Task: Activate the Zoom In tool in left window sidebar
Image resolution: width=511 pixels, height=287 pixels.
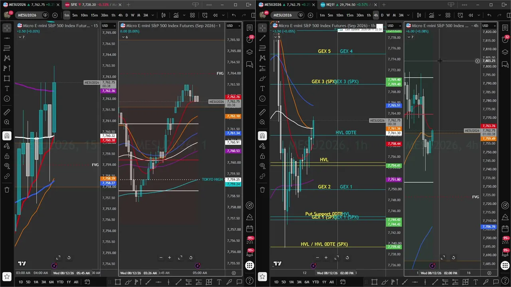Action: click(x=7, y=122)
